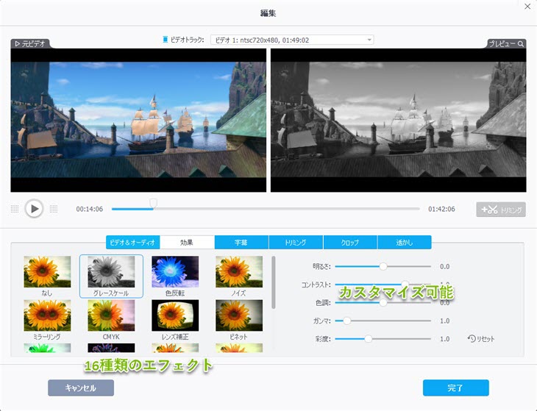Open the トリミング tab
The image size is (537, 411).
click(x=296, y=243)
